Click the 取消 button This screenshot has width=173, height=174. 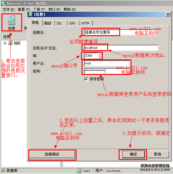[x=157, y=154]
